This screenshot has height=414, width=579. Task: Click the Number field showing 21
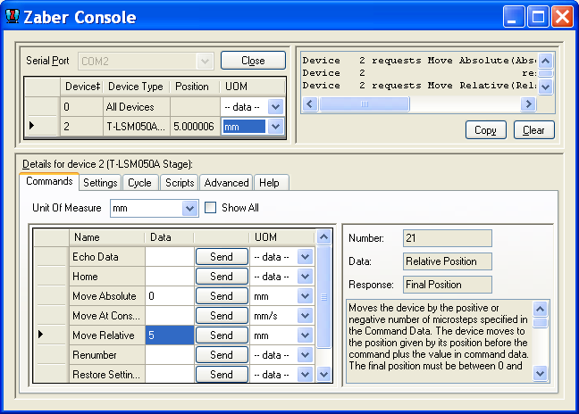448,238
